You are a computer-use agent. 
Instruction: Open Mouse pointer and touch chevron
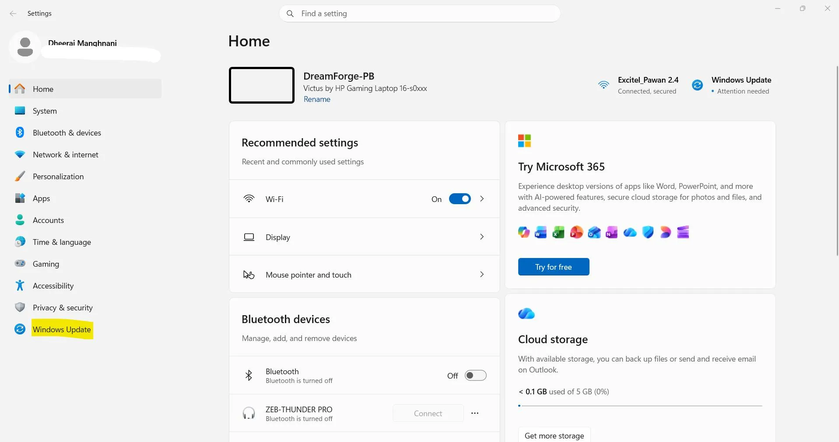482,274
